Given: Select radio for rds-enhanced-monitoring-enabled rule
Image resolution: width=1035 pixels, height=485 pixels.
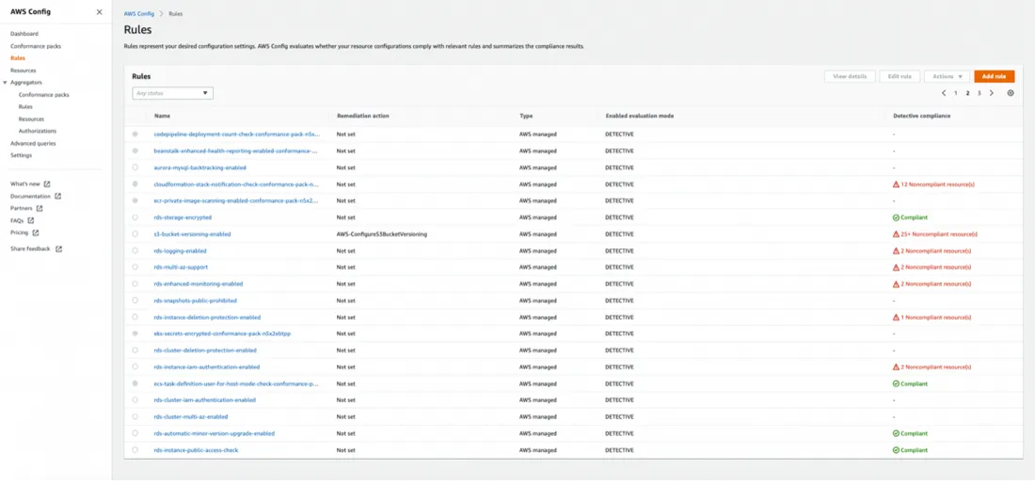Looking at the screenshot, I should pyautogui.click(x=135, y=284).
